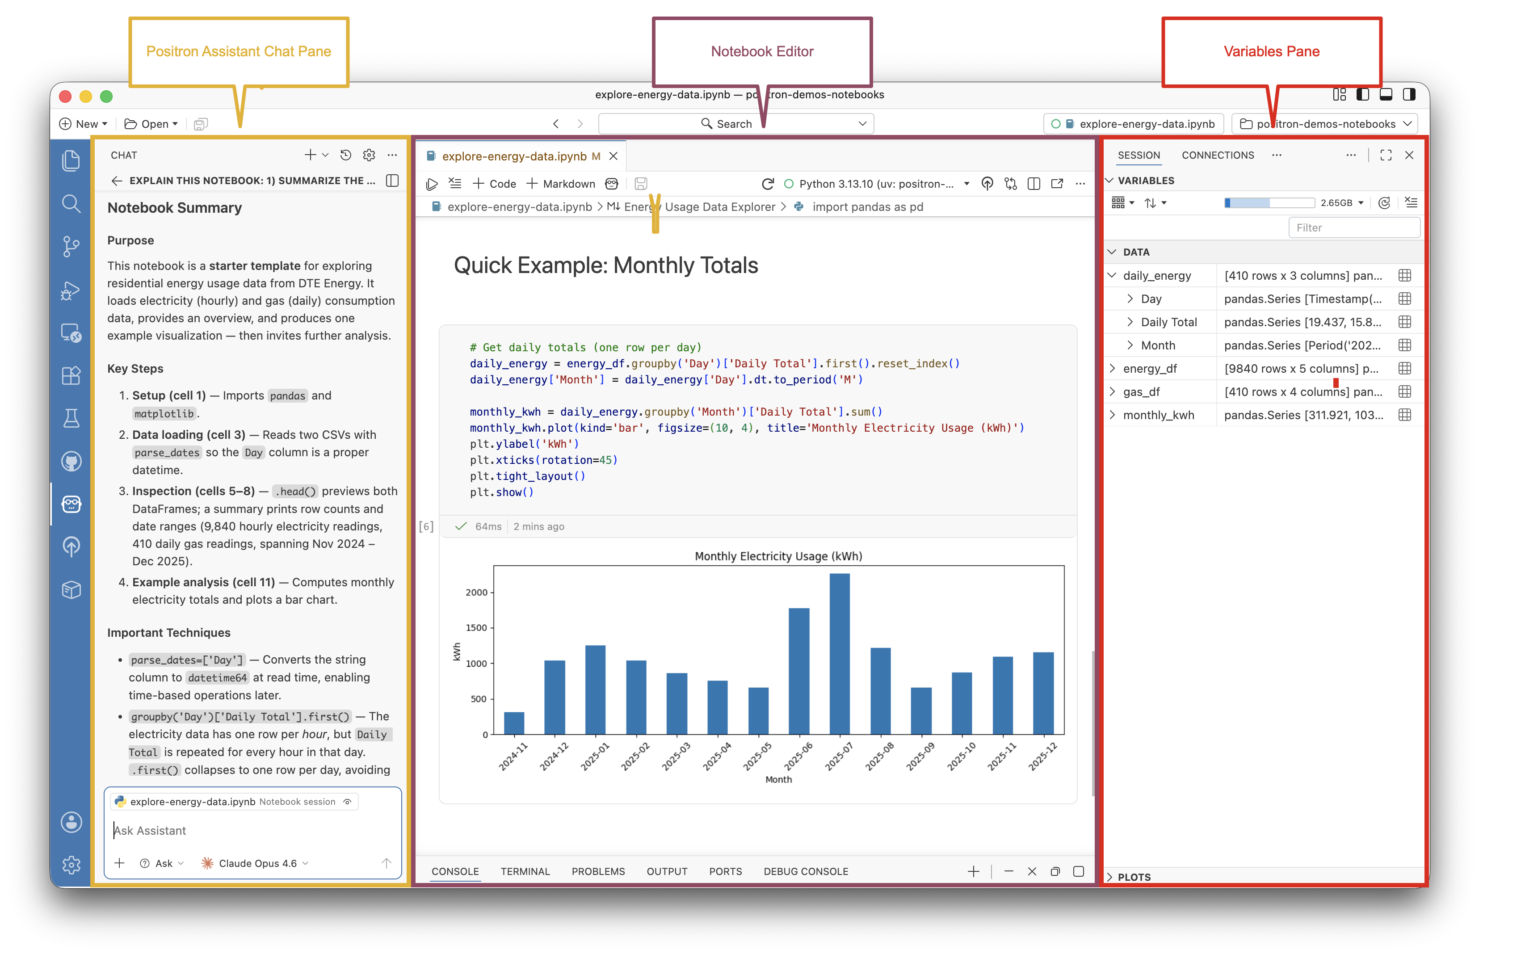The width and height of the screenshot is (1521, 967).
Task: Clear all cell outputs in notebook toolbar
Action: (455, 184)
